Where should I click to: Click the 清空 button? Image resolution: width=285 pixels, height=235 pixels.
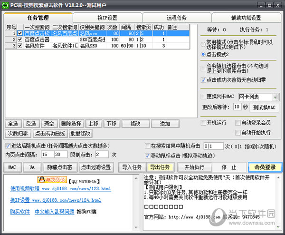[x=49, y=124]
